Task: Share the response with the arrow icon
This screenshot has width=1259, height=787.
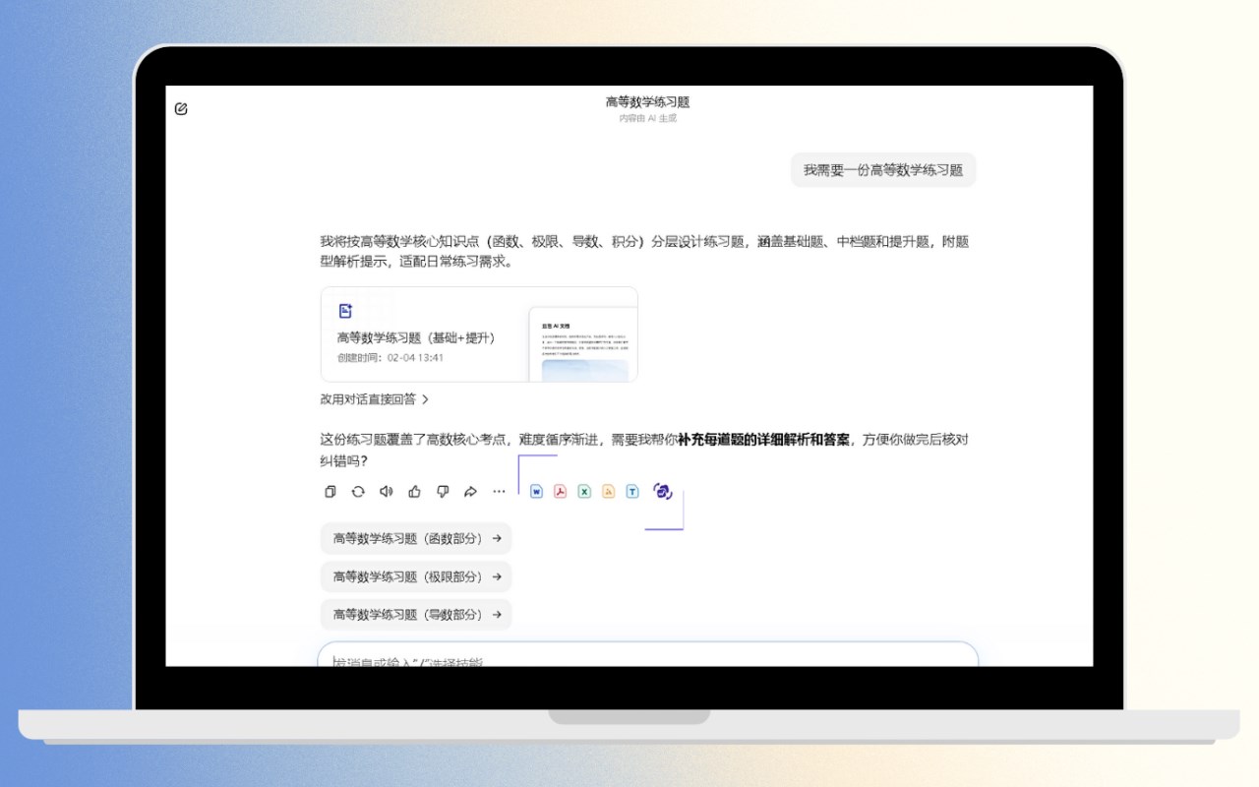Action: (470, 492)
